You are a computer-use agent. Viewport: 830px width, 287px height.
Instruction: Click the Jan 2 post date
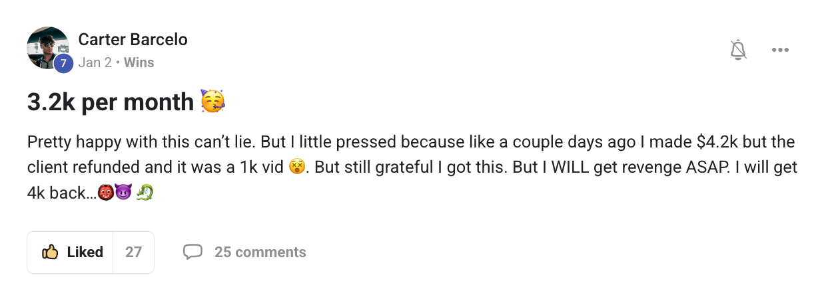pos(95,63)
